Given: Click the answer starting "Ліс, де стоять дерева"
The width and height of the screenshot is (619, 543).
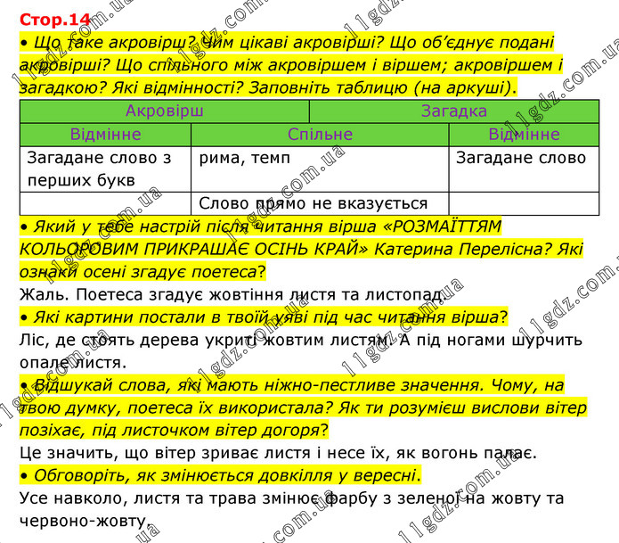Looking at the screenshot, I should tap(294, 350).
